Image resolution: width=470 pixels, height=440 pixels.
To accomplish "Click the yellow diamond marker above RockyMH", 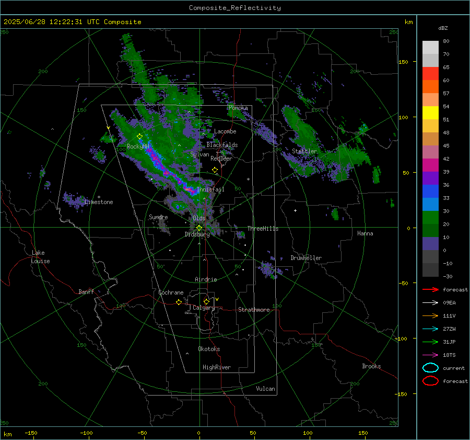I will (x=139, y=137).
